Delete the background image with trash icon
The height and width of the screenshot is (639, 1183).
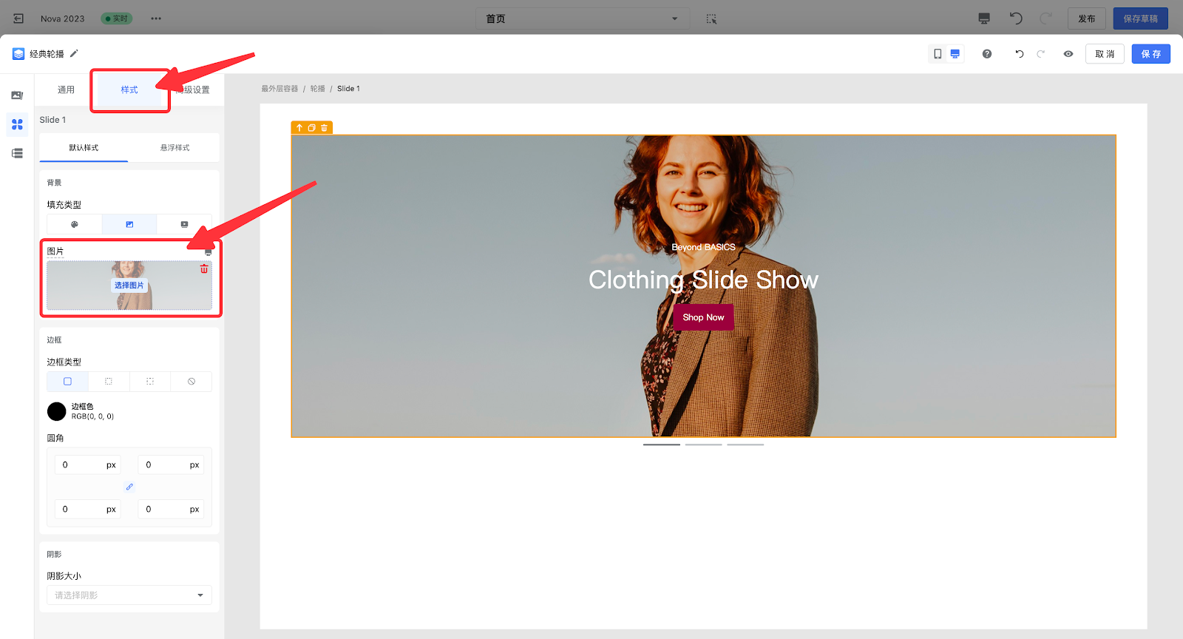(x=204, y=269)
